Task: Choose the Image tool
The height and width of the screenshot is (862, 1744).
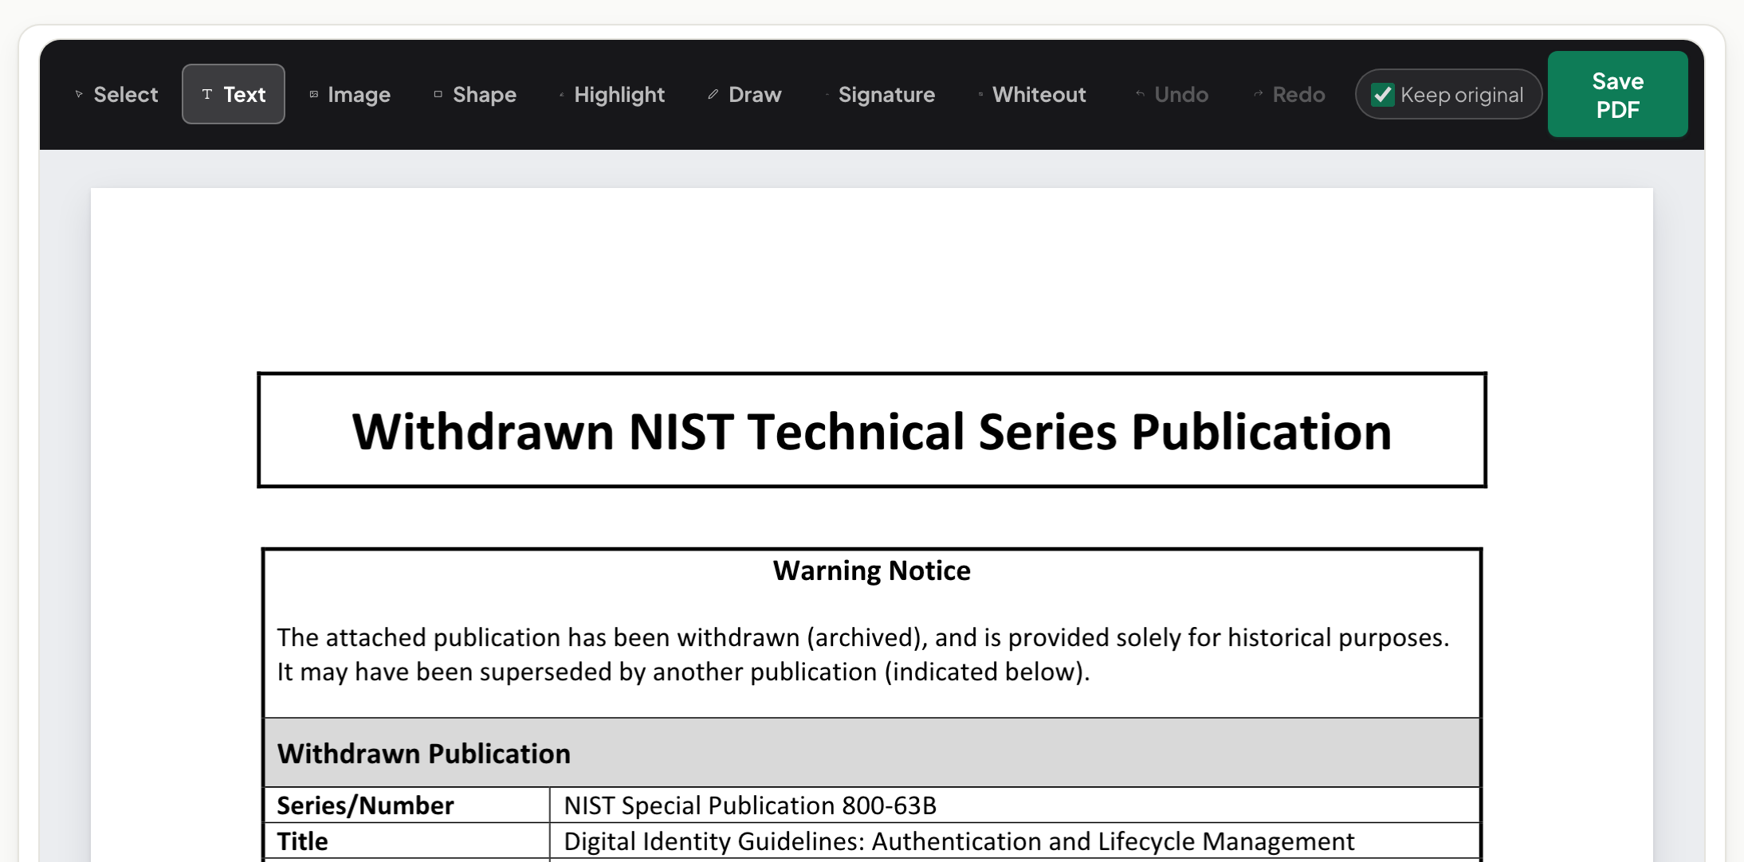Action: 350,94
